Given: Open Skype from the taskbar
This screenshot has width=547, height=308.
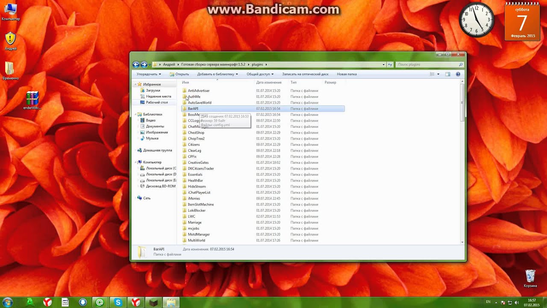Looking at the screenshot, I should 118,302.
